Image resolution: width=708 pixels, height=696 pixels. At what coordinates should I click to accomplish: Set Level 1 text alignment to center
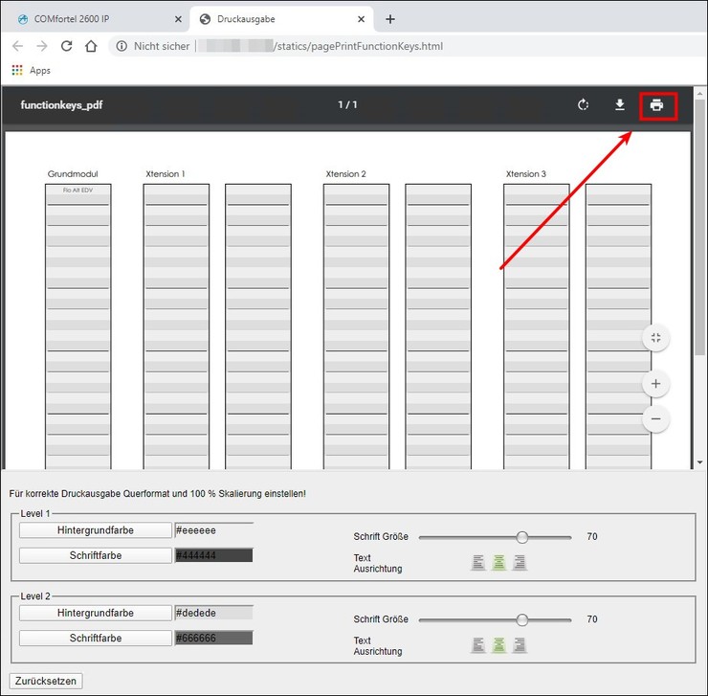pyautogui.click(x=498, y=563)
